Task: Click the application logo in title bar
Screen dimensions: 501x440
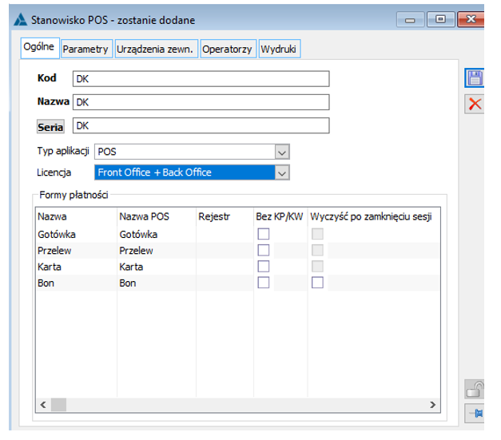Action: pyautogui.click(x=21, y=20)
